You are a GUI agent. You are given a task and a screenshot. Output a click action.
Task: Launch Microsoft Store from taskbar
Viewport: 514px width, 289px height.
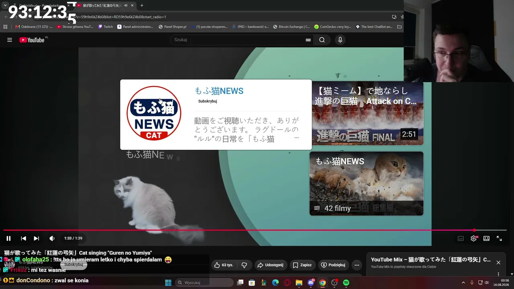[x=252, y=283]
